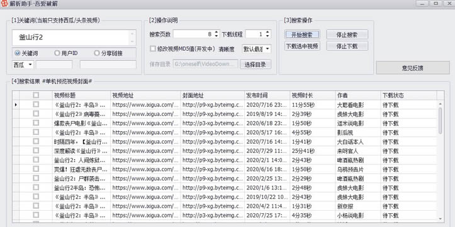Click the 开始搜索 button
Viewport: 455px width, 227px height.
coord(302,34)
